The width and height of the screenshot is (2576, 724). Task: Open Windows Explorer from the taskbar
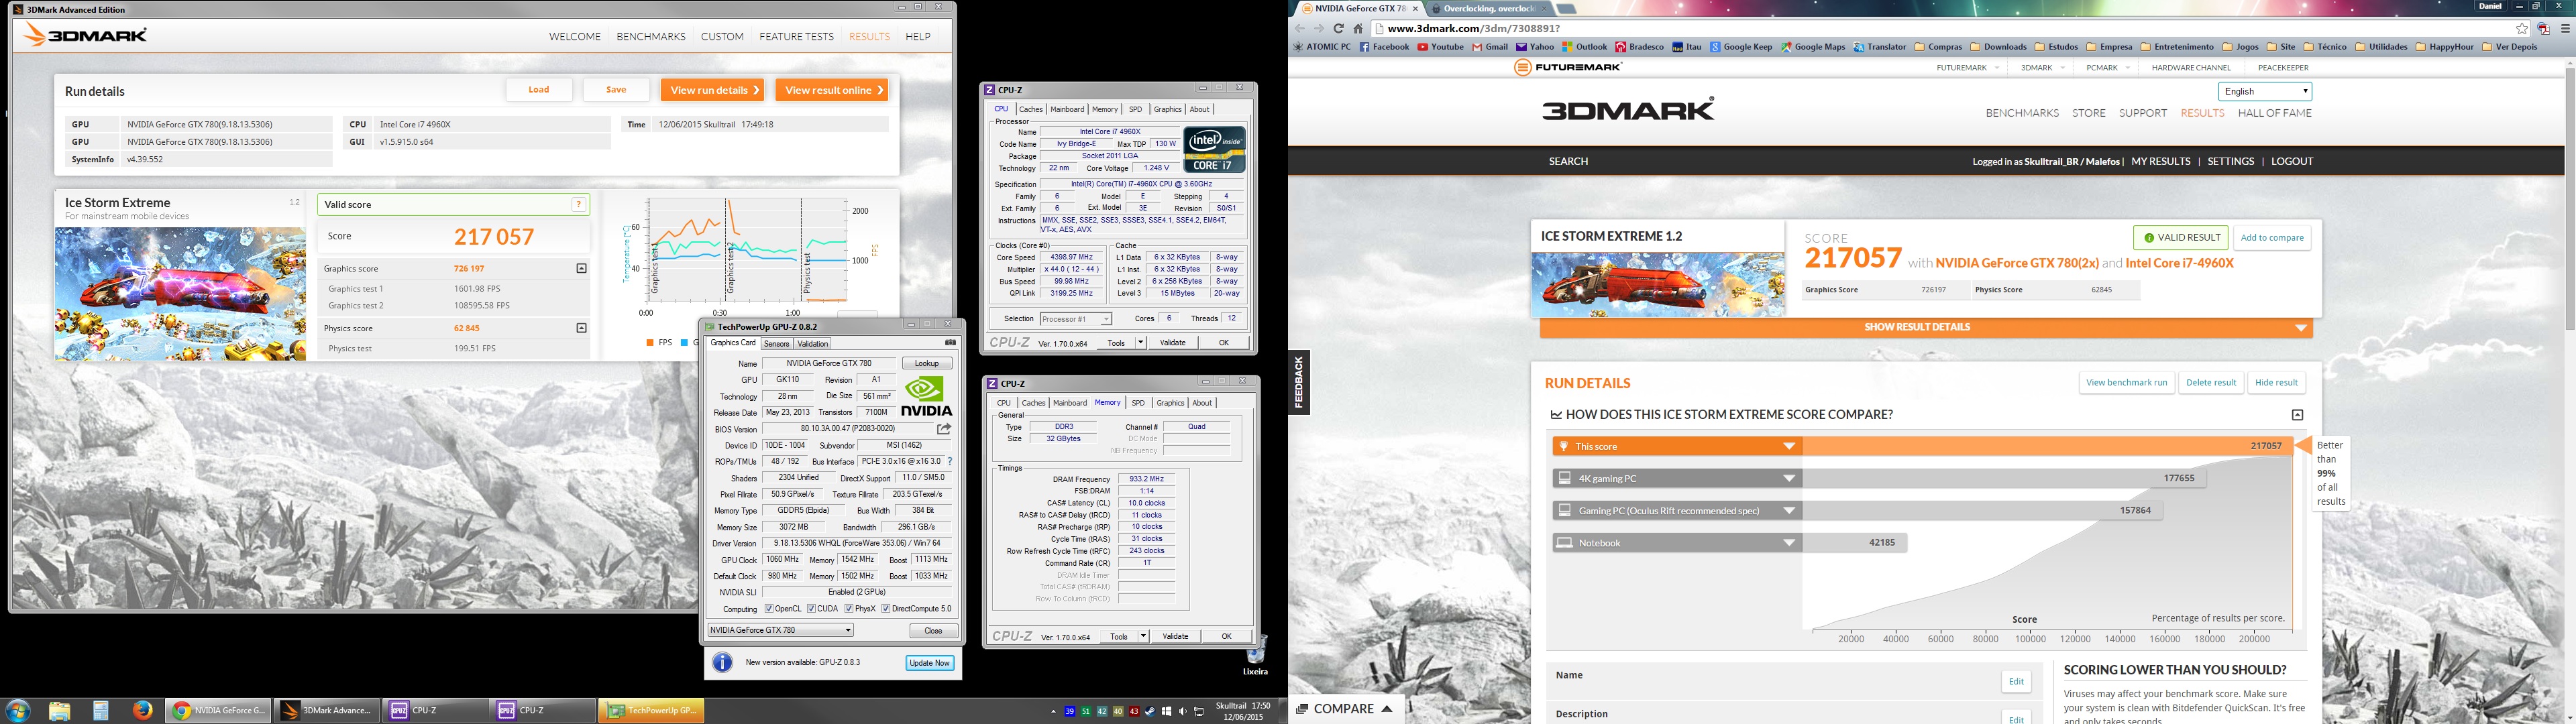(x=59, y=711)
